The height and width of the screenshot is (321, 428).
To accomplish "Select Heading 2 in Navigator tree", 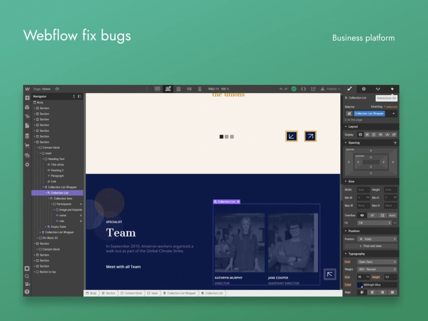I will 57,170.
